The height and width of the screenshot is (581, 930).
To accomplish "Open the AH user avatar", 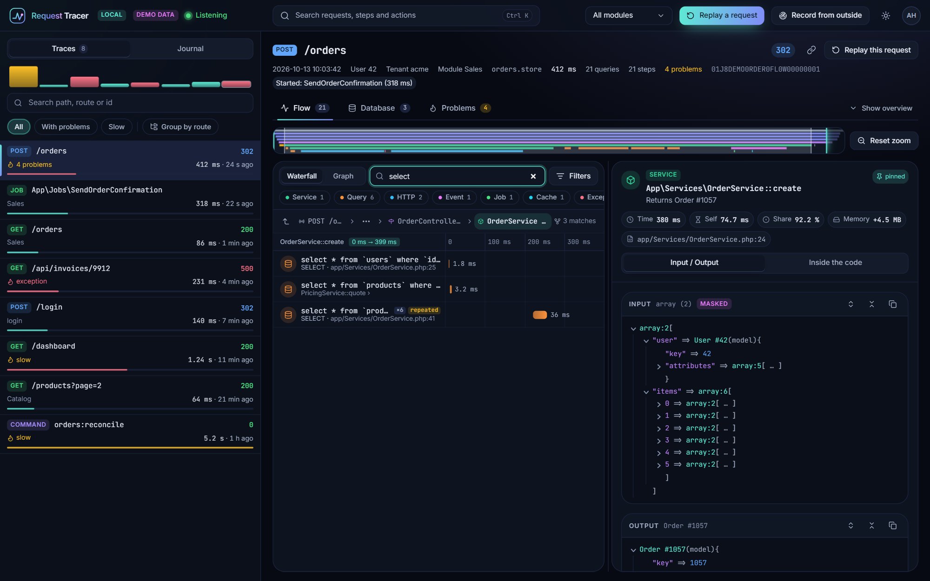I will pyautogui.click(x=911, y=15).
